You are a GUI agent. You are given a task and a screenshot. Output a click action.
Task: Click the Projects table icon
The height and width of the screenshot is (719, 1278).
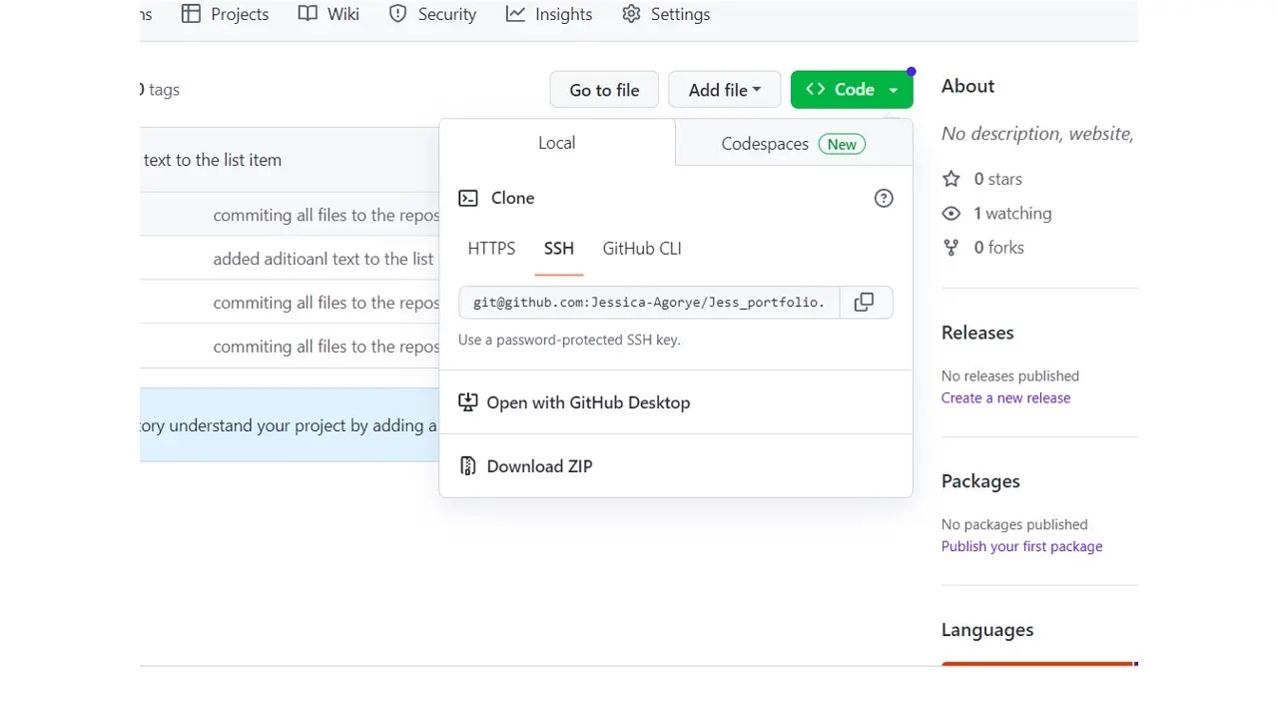point(190,14)
